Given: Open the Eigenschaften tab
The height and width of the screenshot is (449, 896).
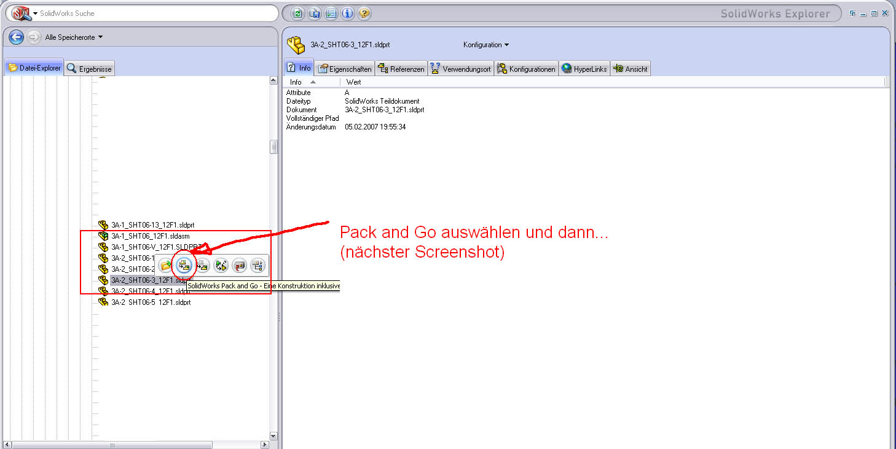Looking at the screenshot, I should [345, 69].
